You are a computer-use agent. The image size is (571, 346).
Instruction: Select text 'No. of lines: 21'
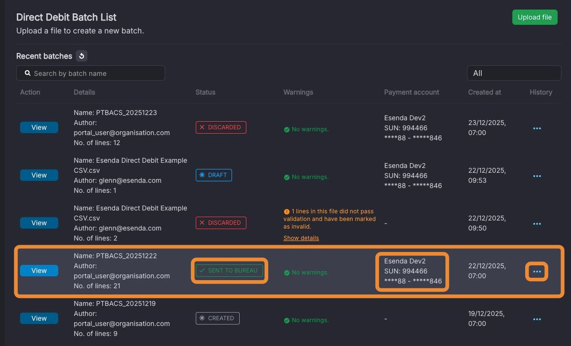[x=97, y=285]
